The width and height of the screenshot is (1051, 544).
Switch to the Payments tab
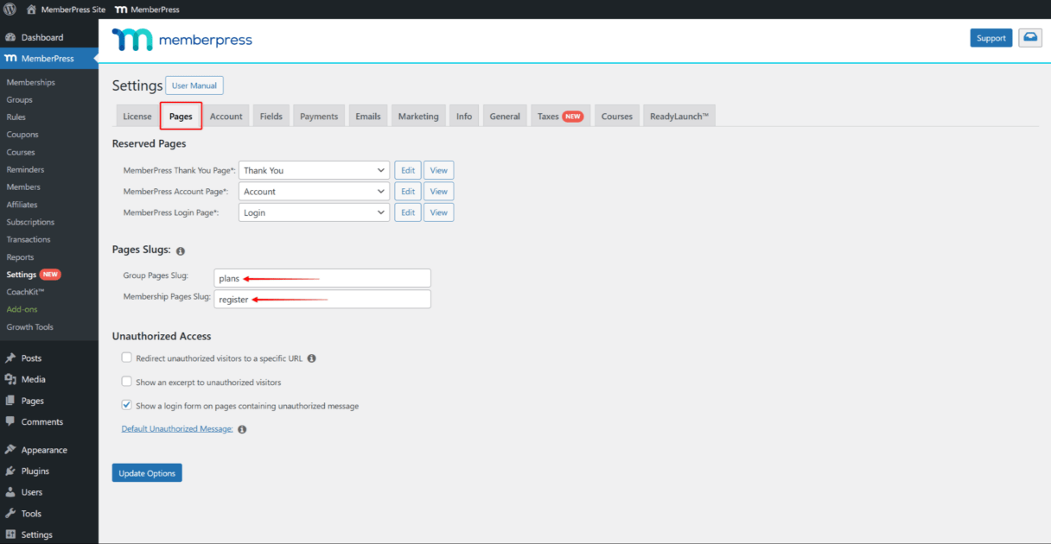319,117
